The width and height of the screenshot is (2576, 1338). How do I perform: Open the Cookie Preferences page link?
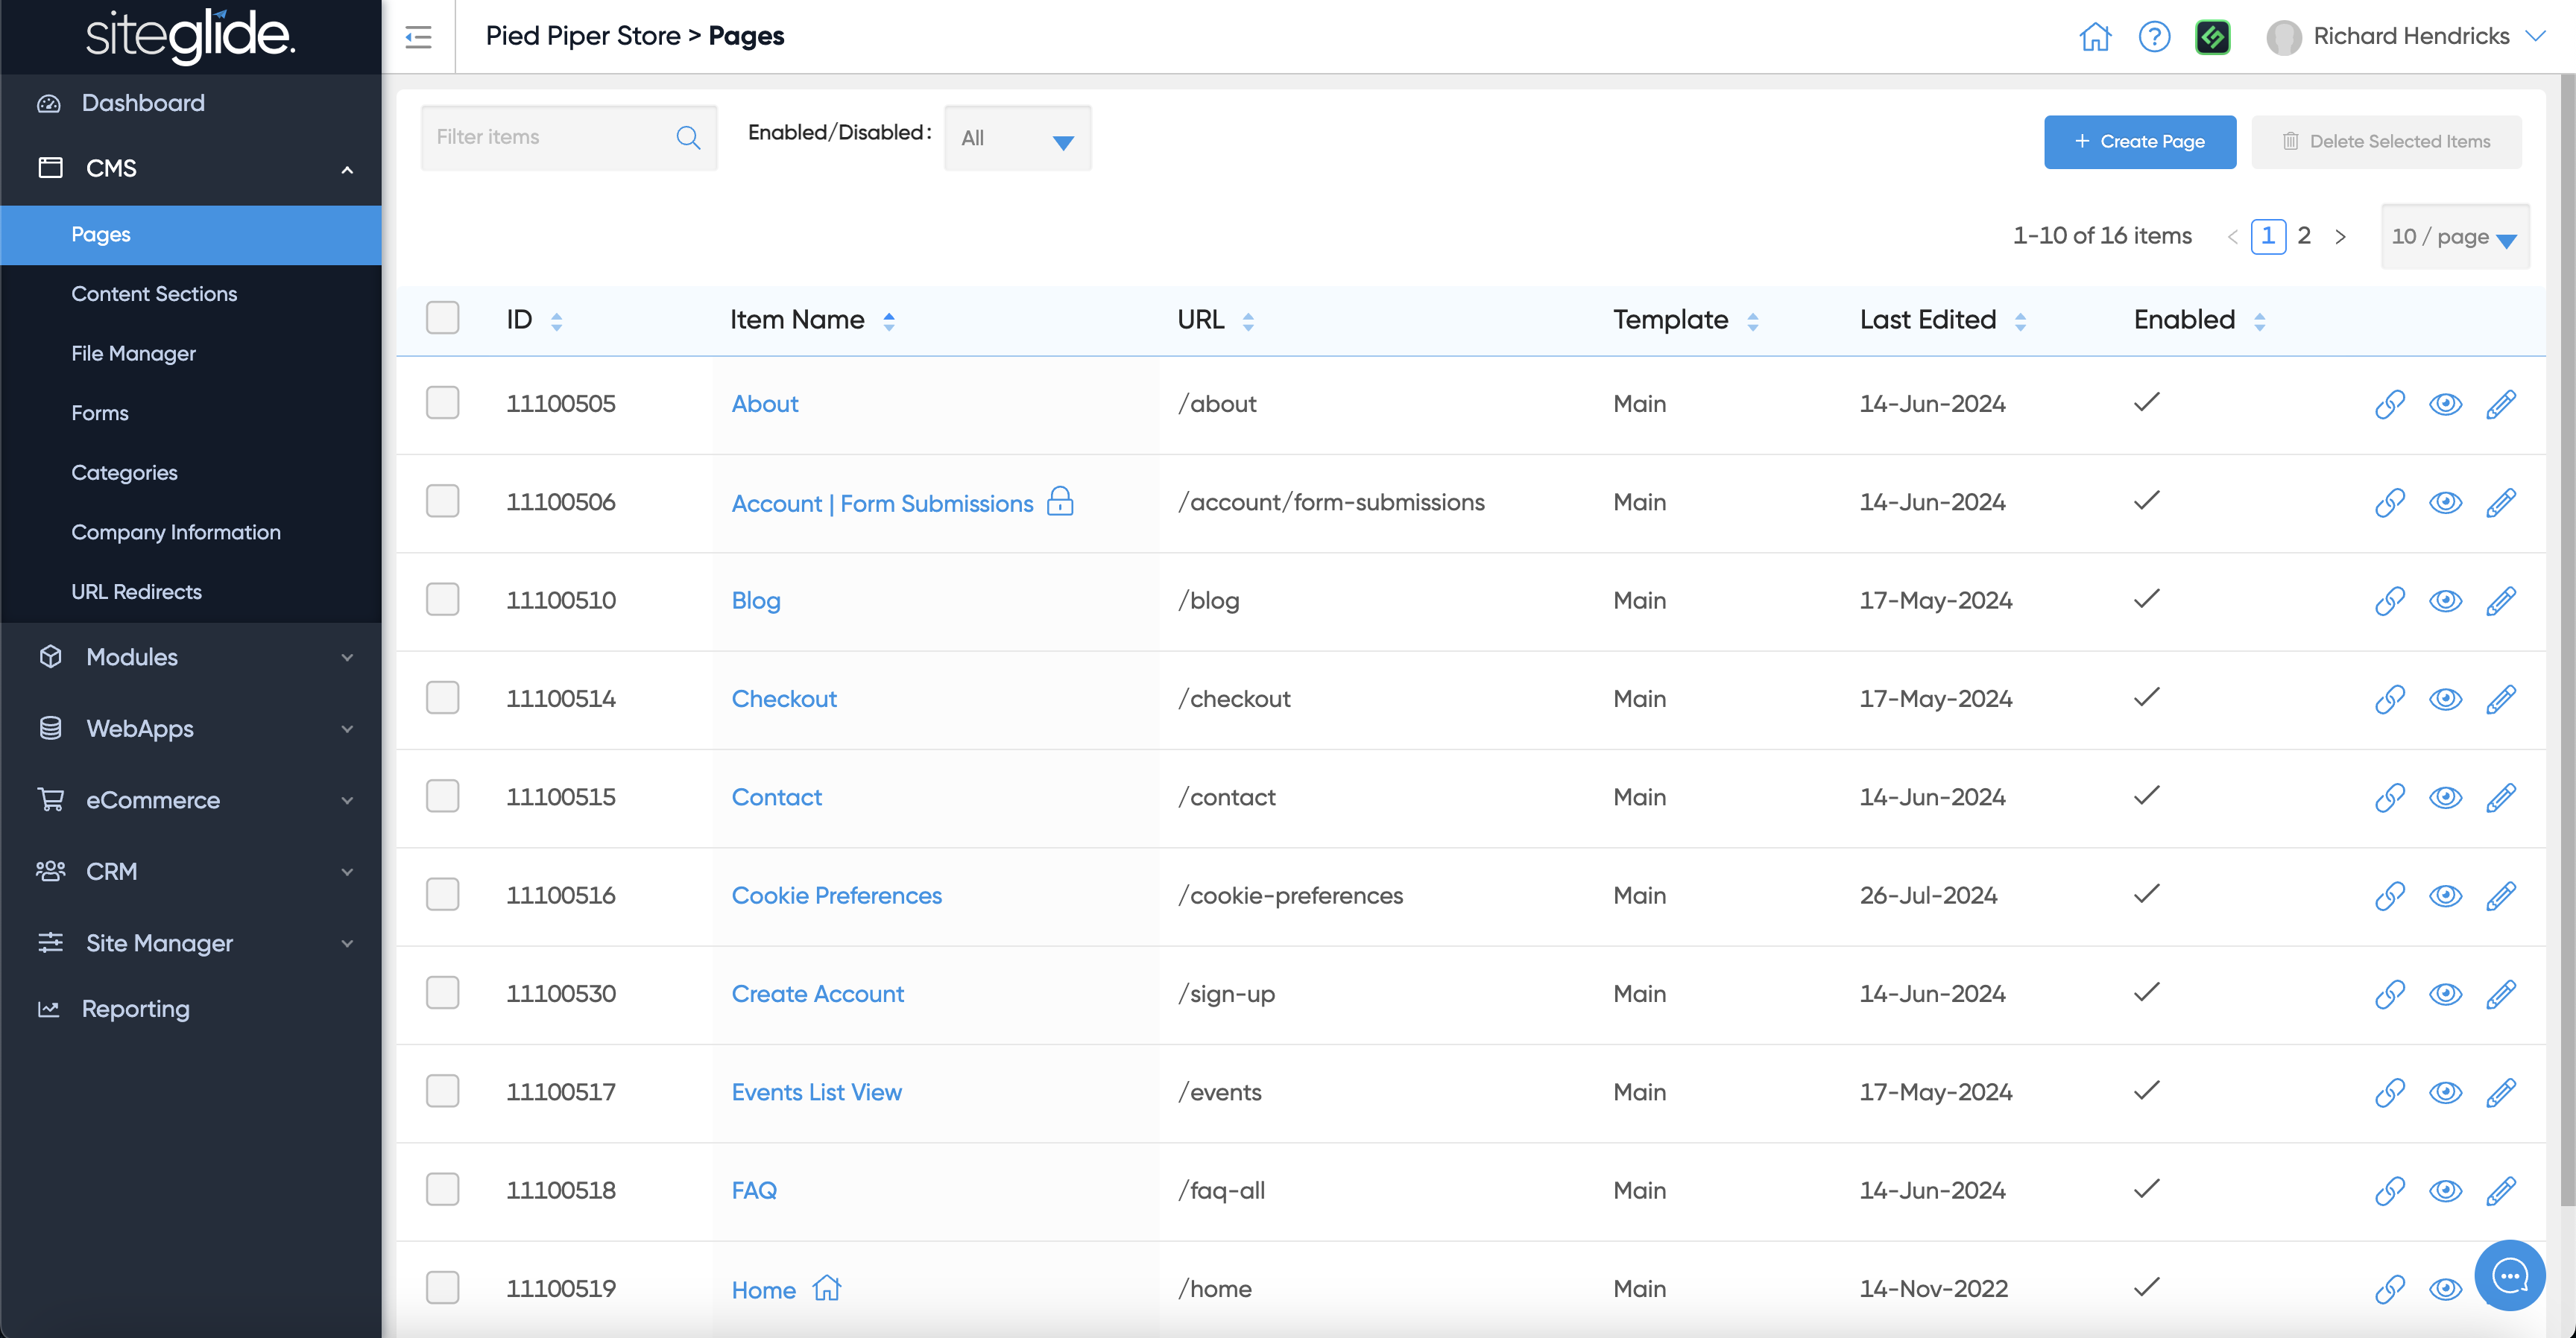(x=836, y=895)
